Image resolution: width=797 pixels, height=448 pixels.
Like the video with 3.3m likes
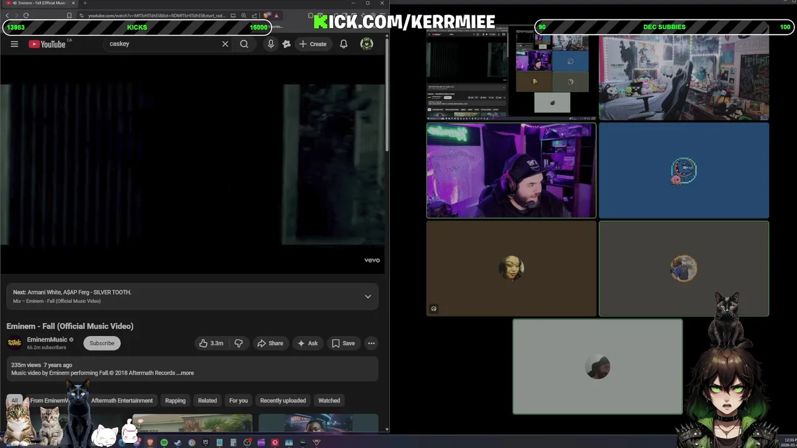pyautogui.click(x=211, y=343)
